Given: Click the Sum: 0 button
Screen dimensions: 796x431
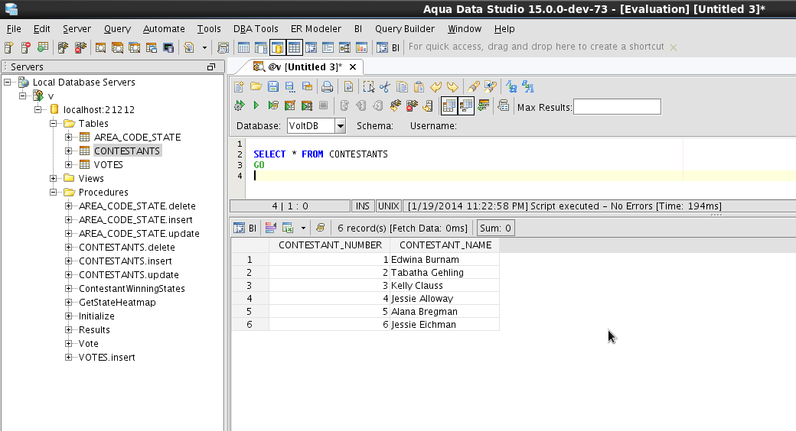Looking at the screenshot, I should click(x=495, y=228).
